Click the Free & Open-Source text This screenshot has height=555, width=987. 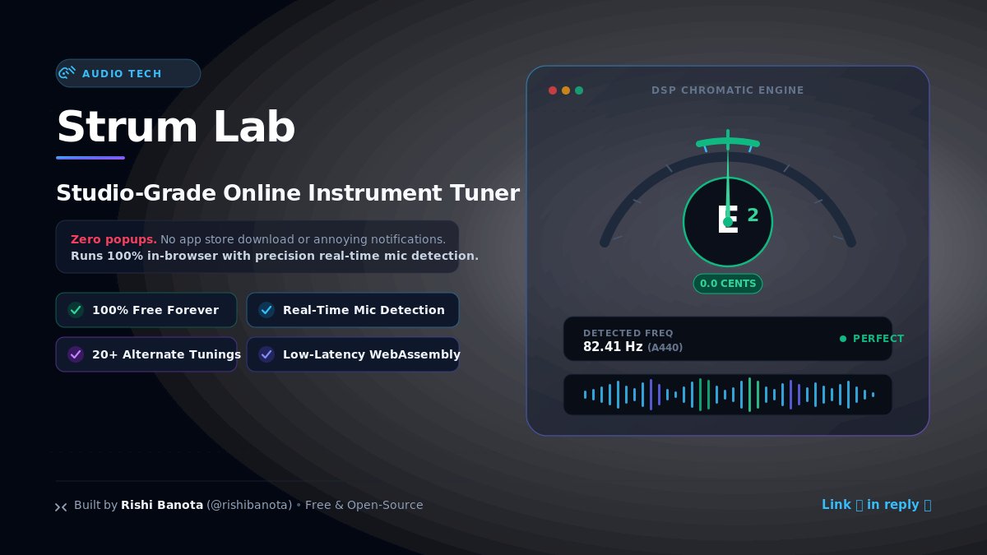364,505
